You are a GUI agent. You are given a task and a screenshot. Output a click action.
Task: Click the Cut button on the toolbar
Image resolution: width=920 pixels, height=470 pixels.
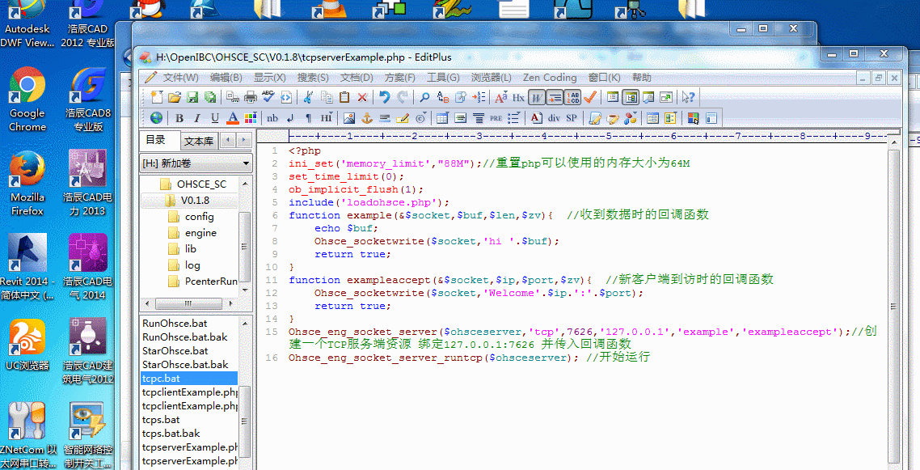click(306, 96)
